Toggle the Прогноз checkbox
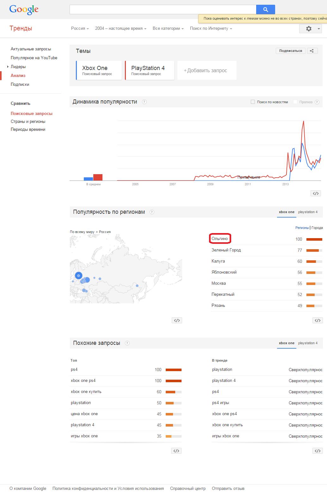 (x=295, y=102)
